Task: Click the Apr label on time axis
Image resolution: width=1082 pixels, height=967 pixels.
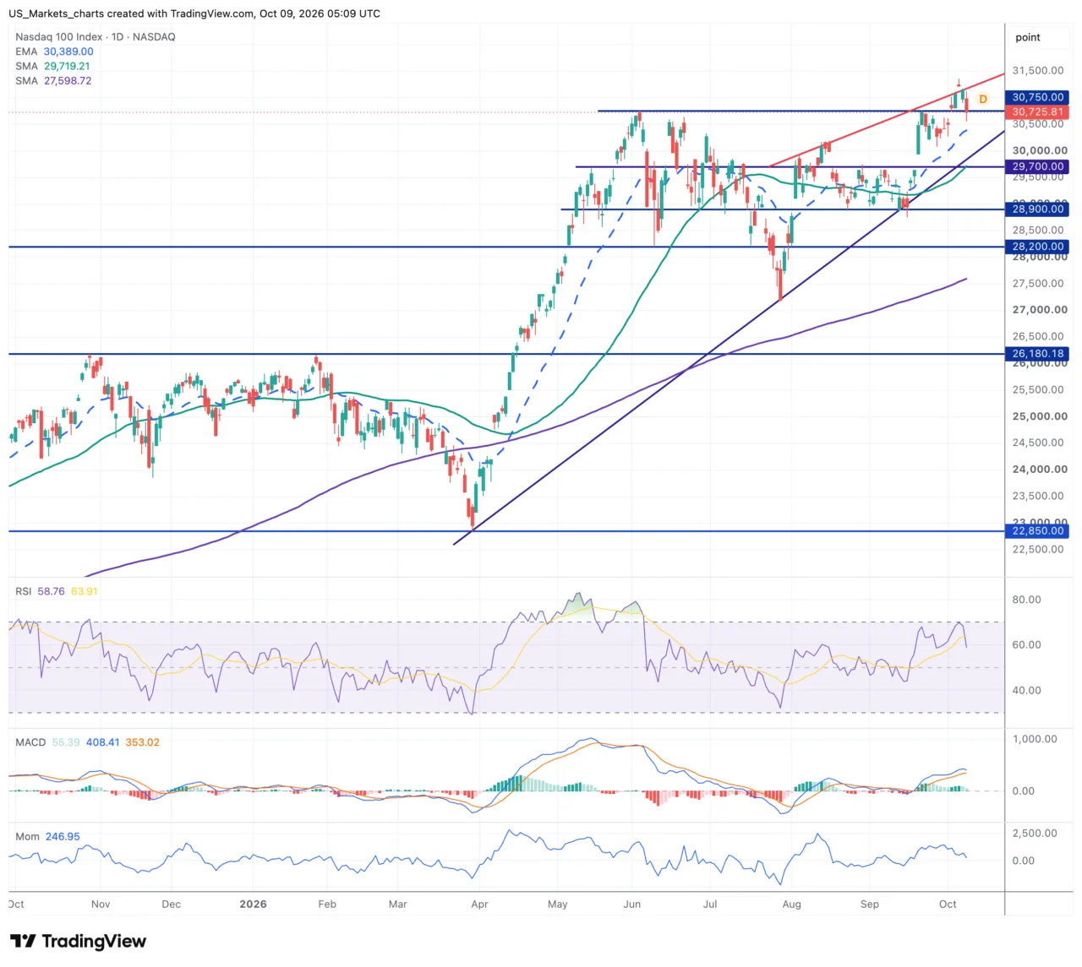Action: [479, 905]
